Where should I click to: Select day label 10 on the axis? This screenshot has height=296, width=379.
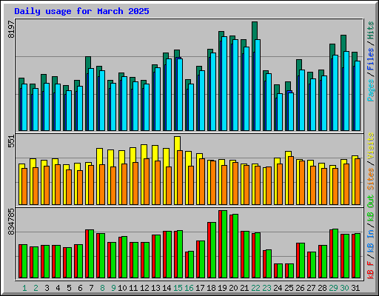click(122, 288)
